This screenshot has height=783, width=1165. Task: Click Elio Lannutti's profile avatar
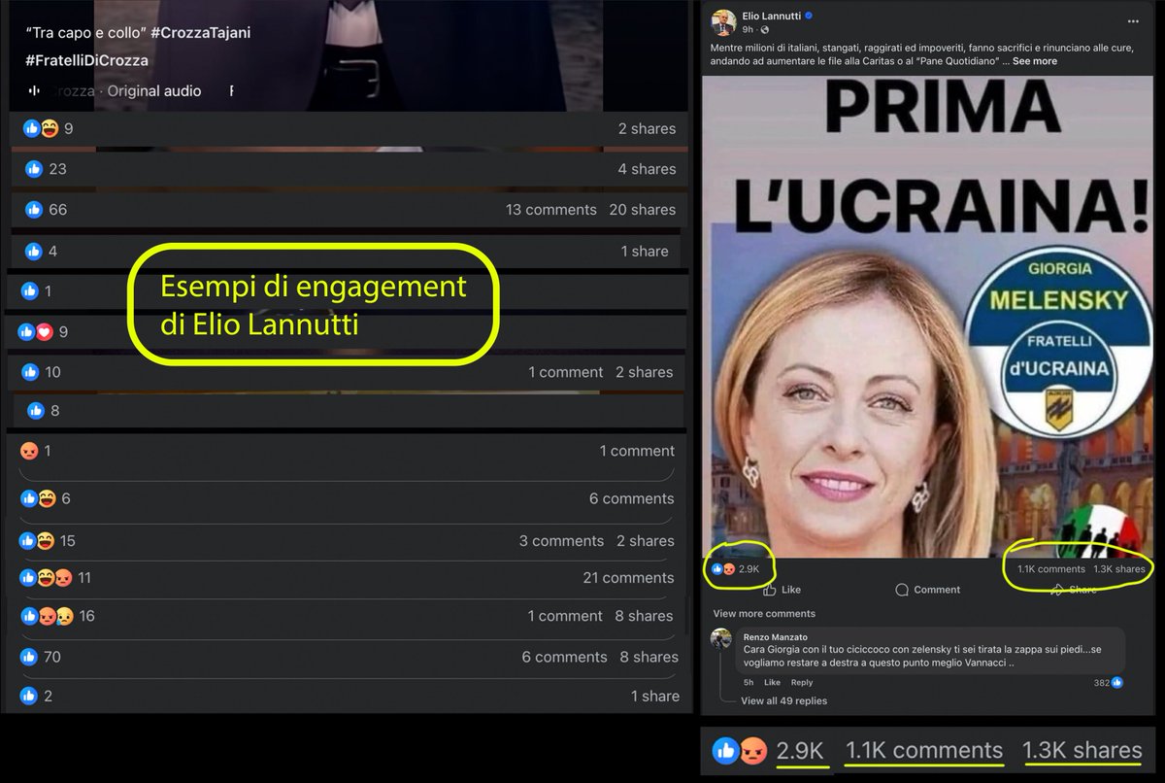click(721, 22)
